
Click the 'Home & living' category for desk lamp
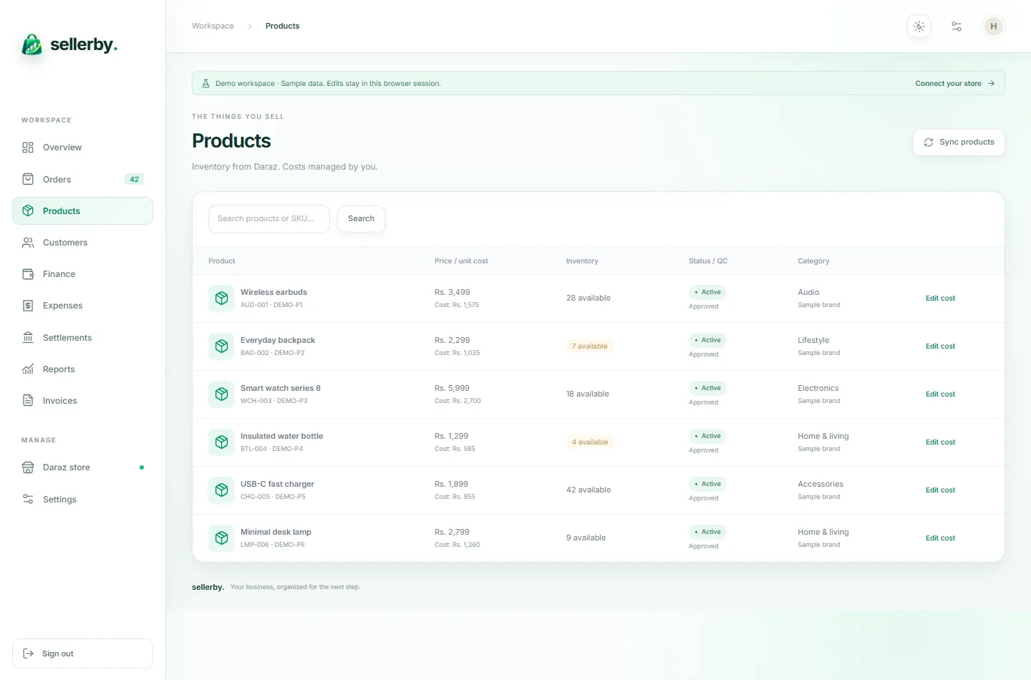click(x=823, y=532)
